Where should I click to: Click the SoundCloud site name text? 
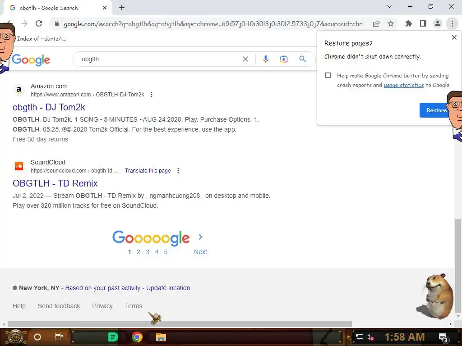(48, 162)
